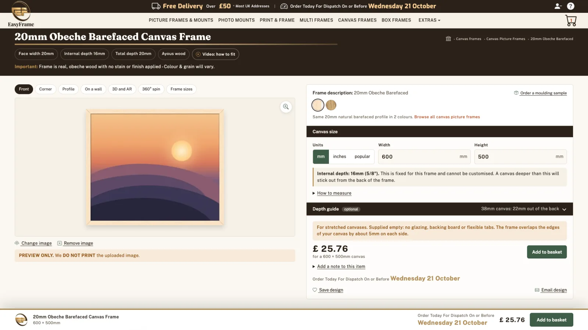Click the heart icon beside Save design

pyautogui.click(x=315, y=290)
